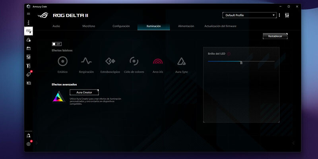Screen dimensions: 318x159
Task: Click the ROG DELTA II device title
Action: point(70,16)
